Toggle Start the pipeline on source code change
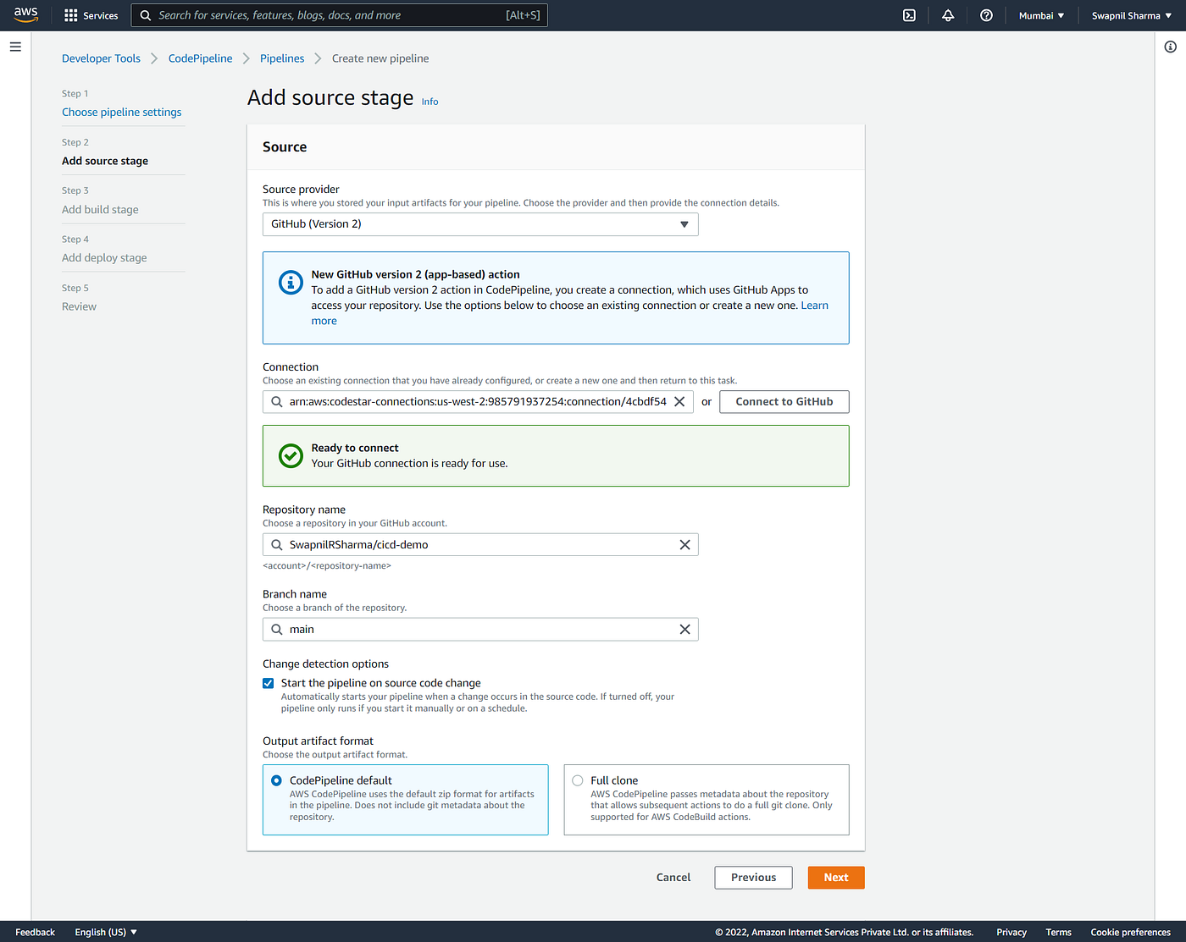Screen dimensions: 1186x942 (x=269, y=683)
